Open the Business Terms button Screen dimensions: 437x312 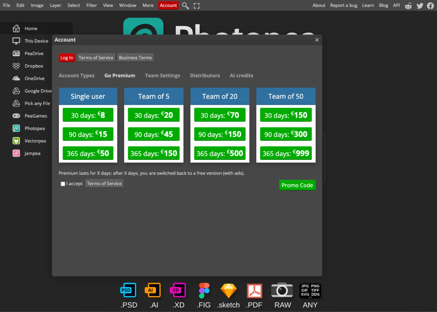[135, 58]
